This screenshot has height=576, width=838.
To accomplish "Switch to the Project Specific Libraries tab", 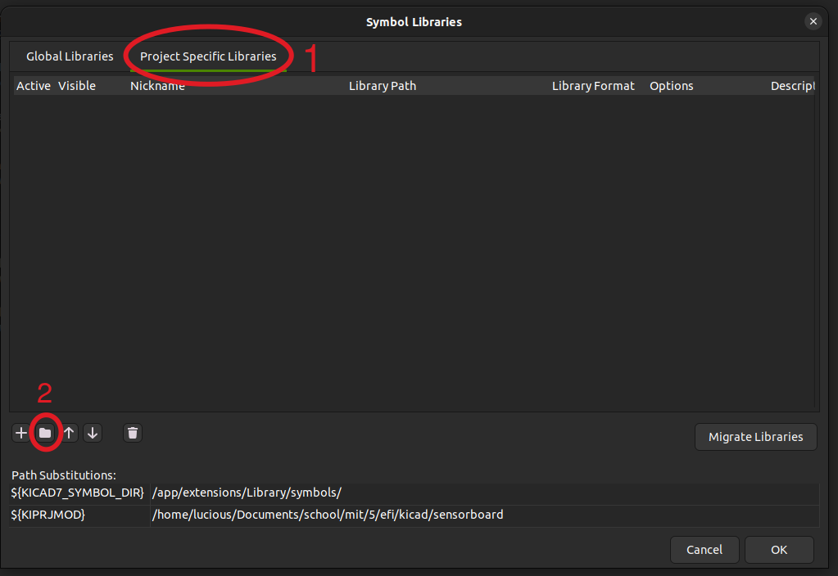I will point(208,56).
